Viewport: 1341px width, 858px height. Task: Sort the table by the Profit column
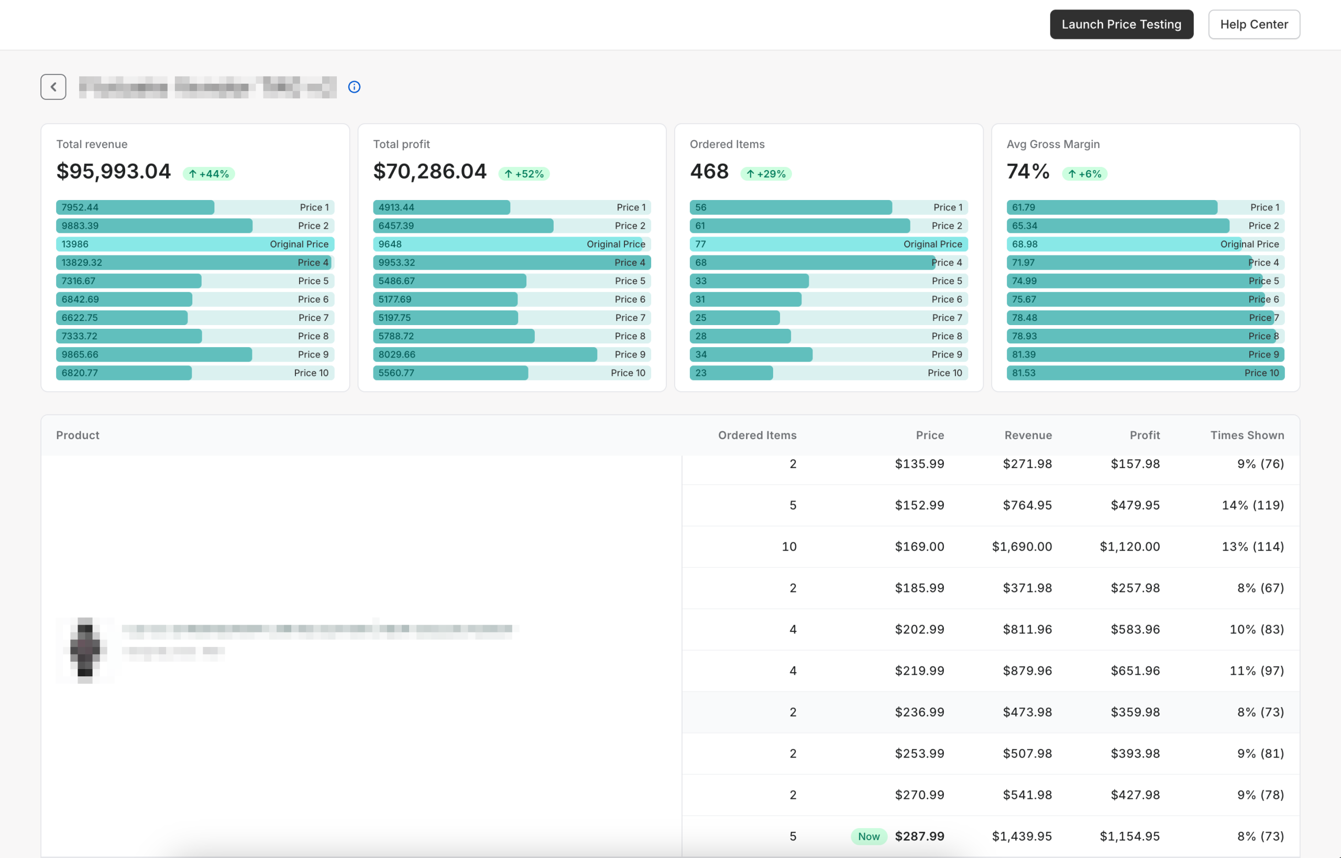[1144, 435]
